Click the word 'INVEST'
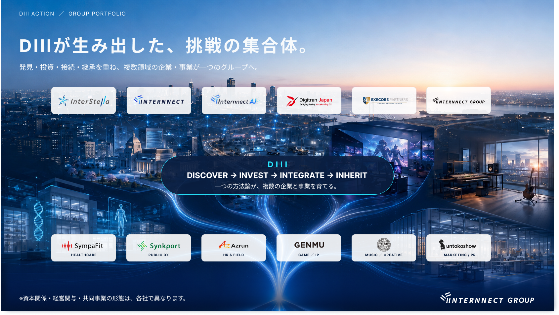Screen dimensions: 559x315 (254, 176)
